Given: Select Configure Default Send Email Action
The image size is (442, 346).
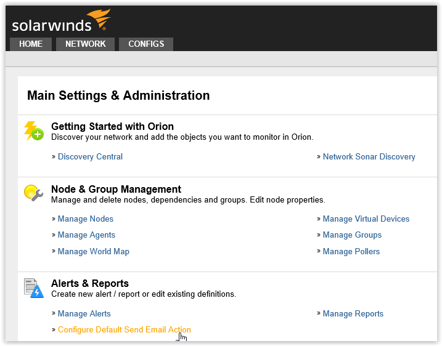Looking at the screenshot, I should 125,329.
